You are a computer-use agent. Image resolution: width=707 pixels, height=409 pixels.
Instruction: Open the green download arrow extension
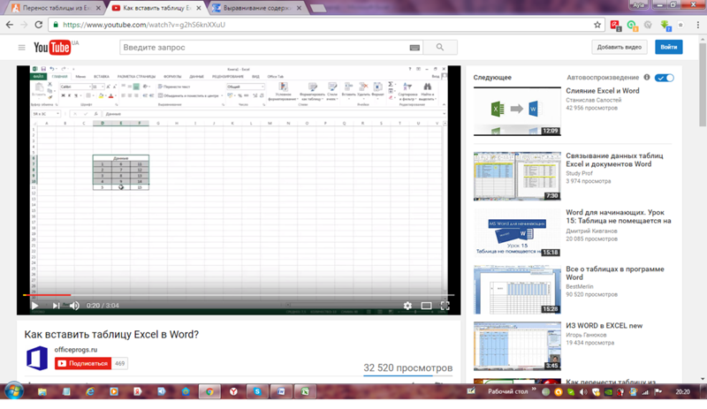point(665,26)
